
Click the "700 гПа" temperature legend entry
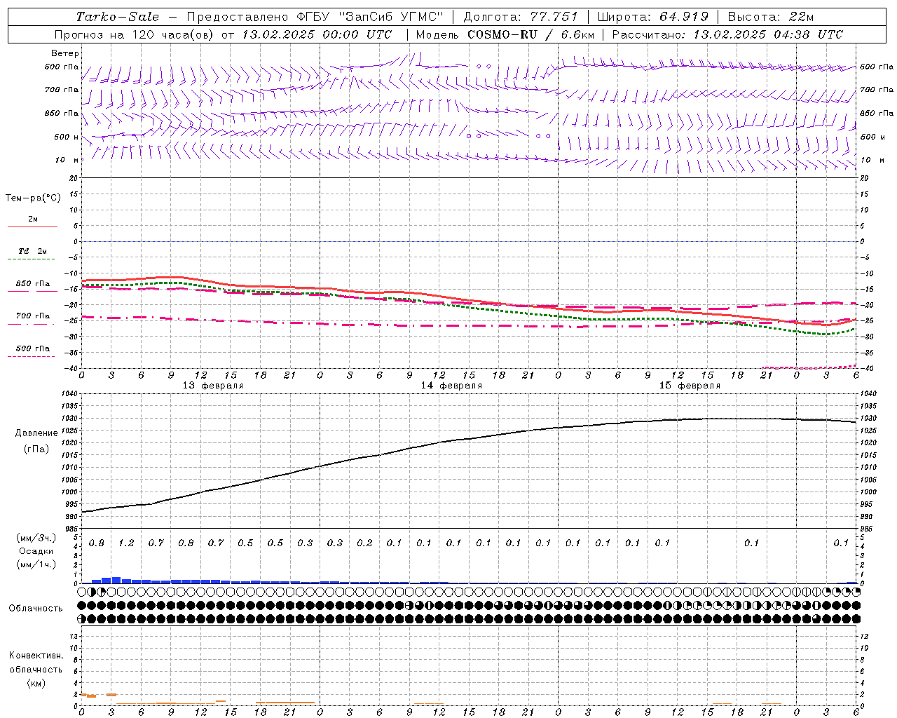tap(32, 316)
